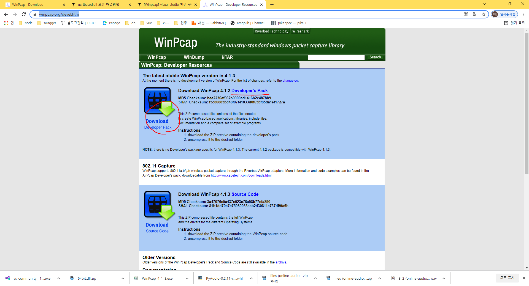
Task: Click the page scroll down arrow
Action: pyautogui.click(x=527, y=268)
